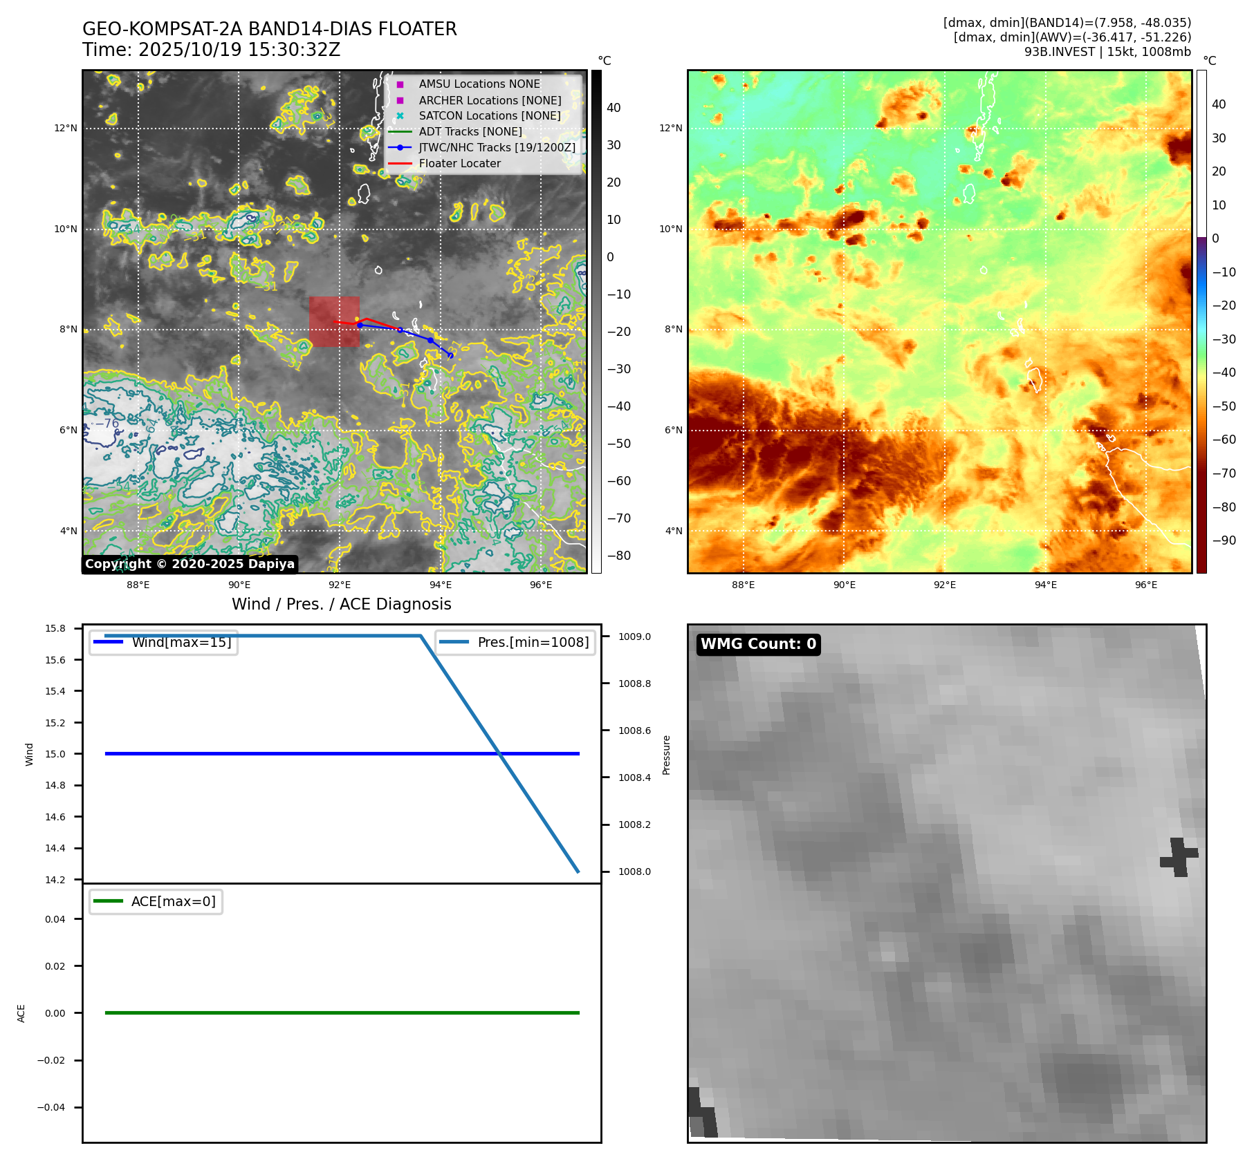Select the Pres.[min=1008] legend entry
Image resolution: width=1254 pixels, height=1168 pixels.
515,642
